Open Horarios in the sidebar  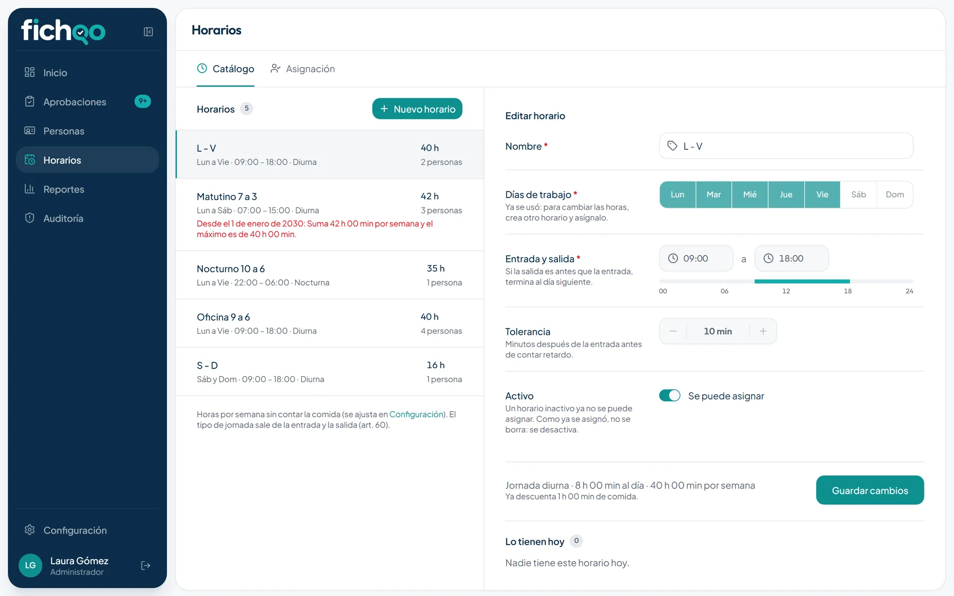point(87,159)
